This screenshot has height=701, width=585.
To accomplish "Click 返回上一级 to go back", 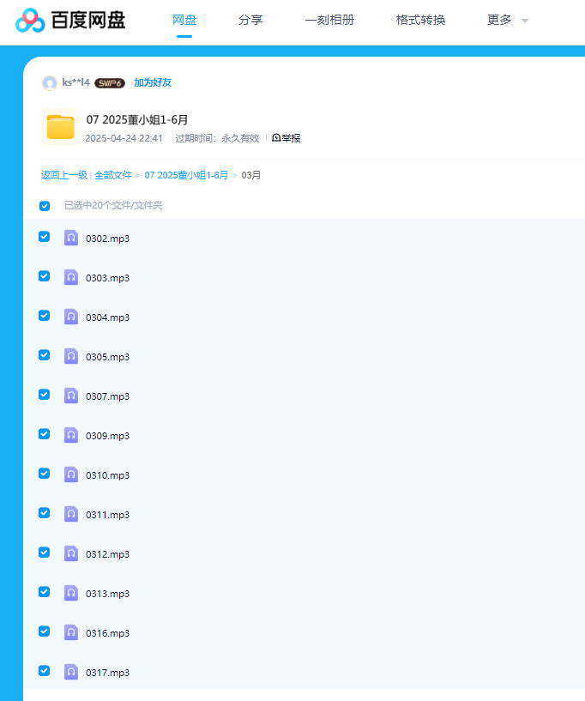I will [x=63, y=175].
